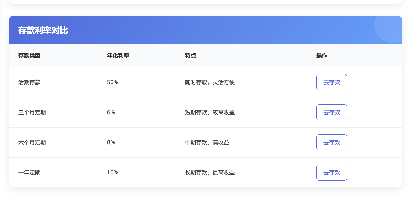Select the 活期存款 row label
Viewport: 412px width, 201px height.
(29, 82)
